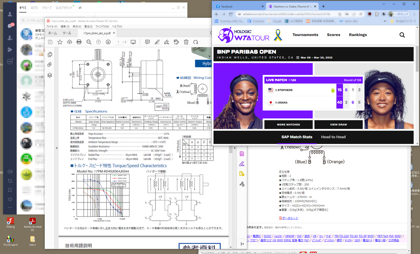The height and width of the screenshot is (254, 420).
Task: Open 表示(V) menu in Acrobat
Action: click(77, 27)
